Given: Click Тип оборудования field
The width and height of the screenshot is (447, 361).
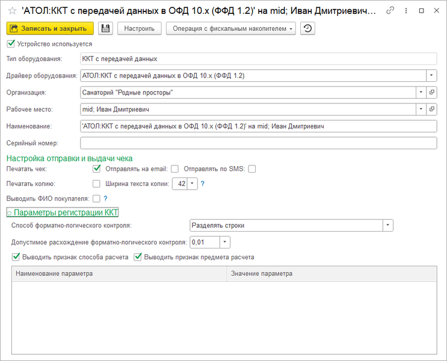Looking at the screenshot, I should click(258, 59).
